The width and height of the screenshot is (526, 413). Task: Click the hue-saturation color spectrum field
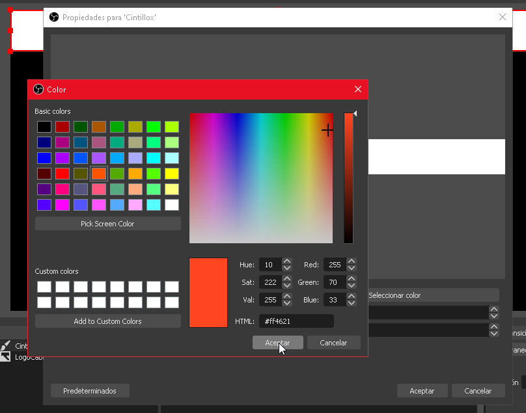coord(261,178)
